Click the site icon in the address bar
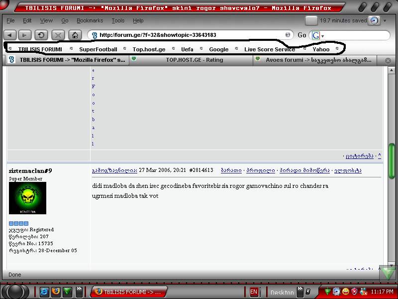This screenshot has height=299, width=398. [x=95, y=35]
